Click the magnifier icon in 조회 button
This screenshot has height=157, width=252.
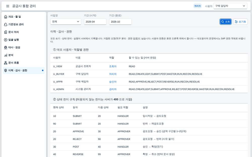point(223,22)
